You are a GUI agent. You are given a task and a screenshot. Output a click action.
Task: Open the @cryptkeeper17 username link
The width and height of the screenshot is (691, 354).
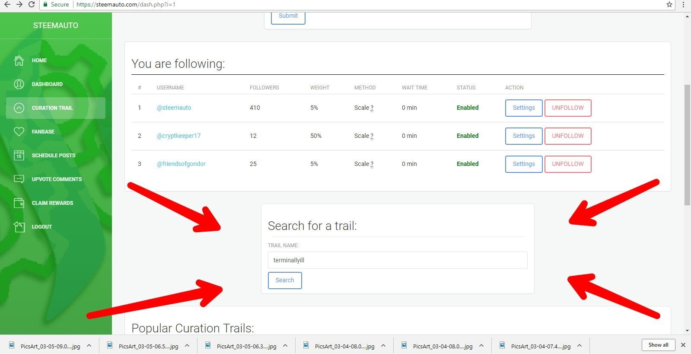tap(178, 136)
